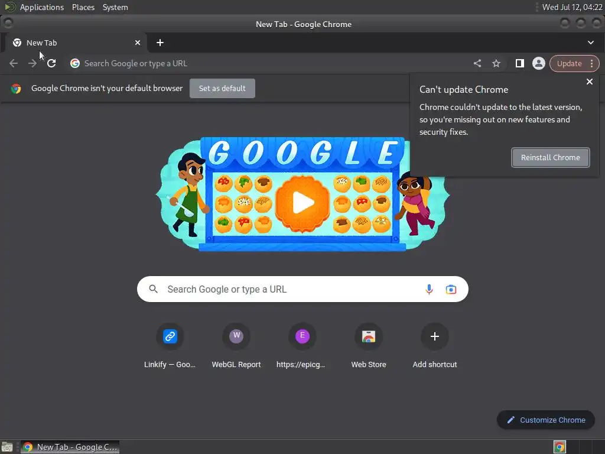Click the clock Wed Jul 12, 04:22
This screenshot has width=605, height=454.
tap(572, 7)
